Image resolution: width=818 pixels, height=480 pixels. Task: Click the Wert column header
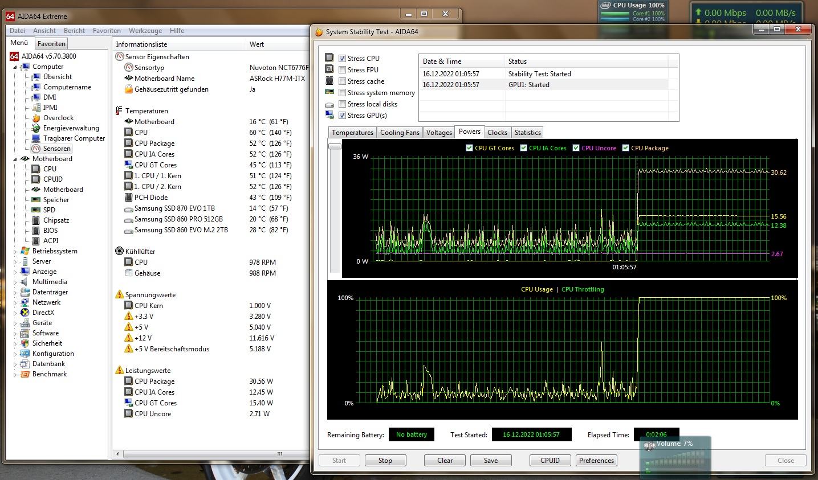click(278, 44)
